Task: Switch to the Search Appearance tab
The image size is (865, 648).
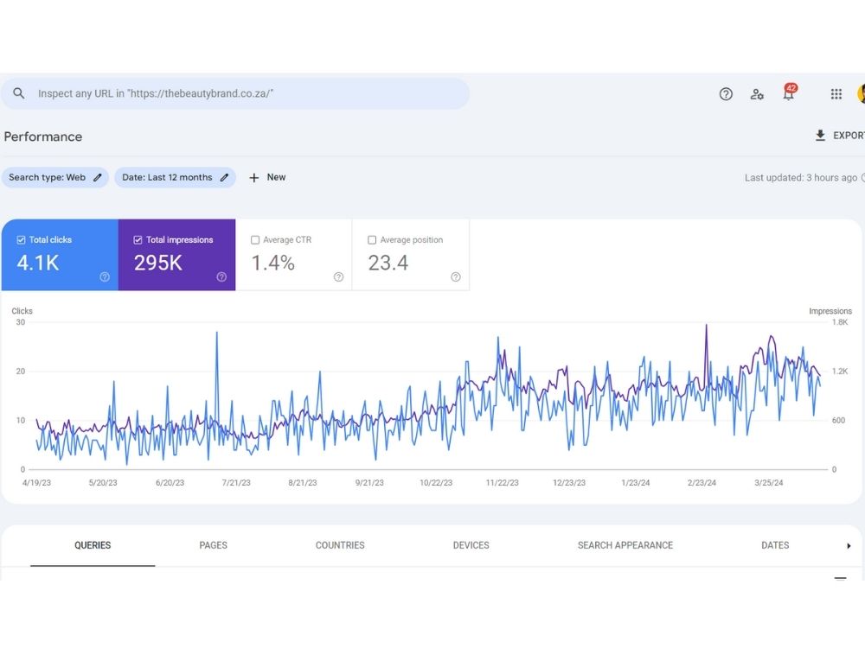Action: point(625,545)
